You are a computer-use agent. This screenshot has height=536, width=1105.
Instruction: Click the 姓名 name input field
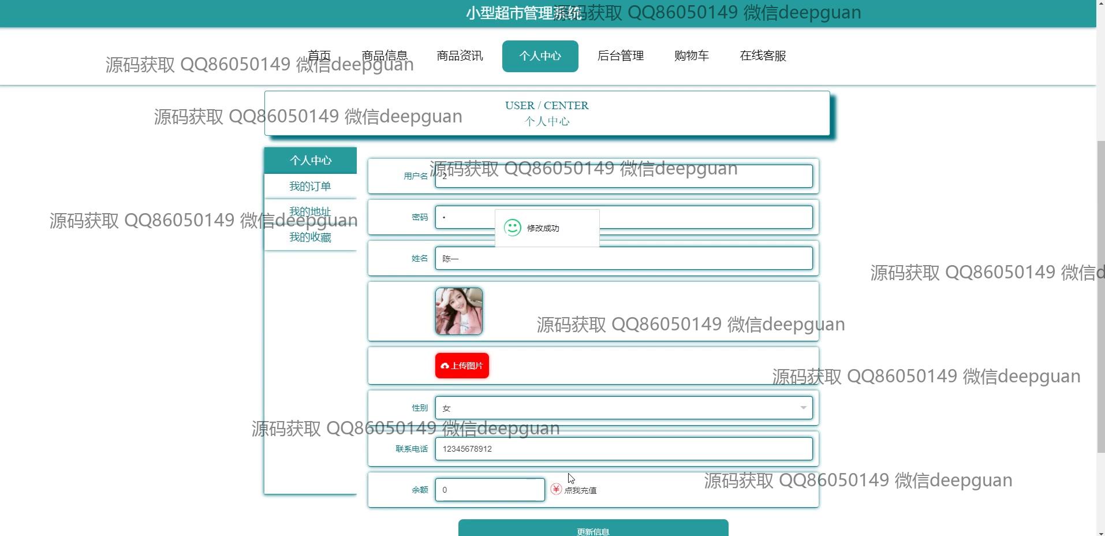[624, 258]
